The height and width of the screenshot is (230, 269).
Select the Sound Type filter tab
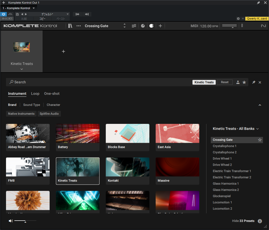(32, 105)
